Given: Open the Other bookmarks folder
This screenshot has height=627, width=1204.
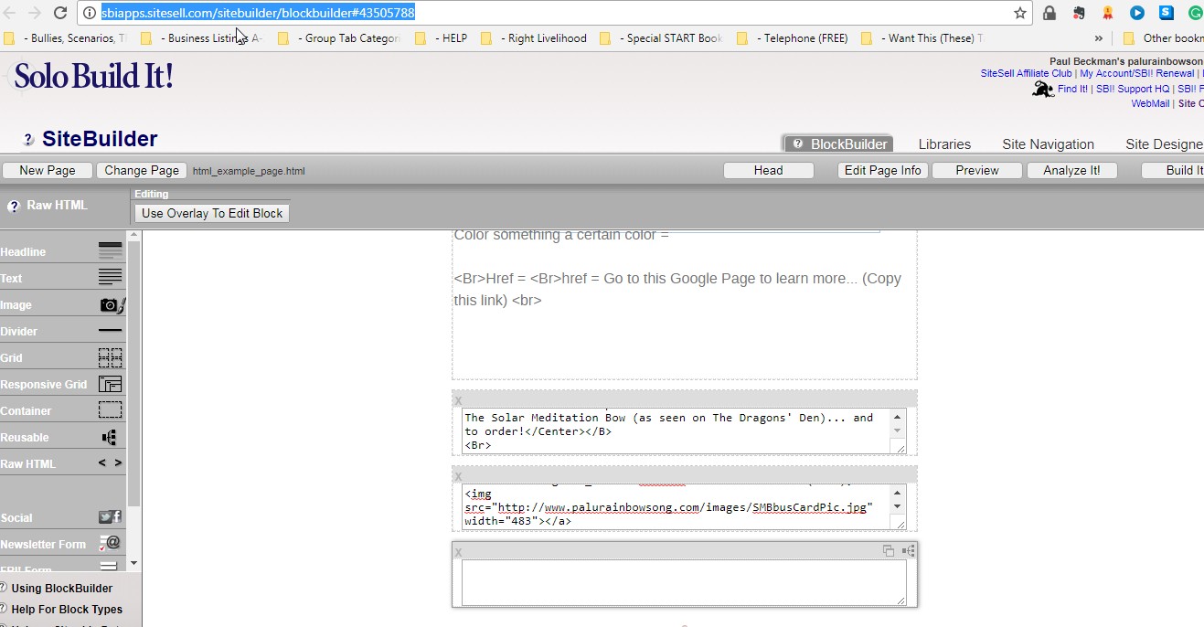Looking at the screenshot, I should 1163,38.
